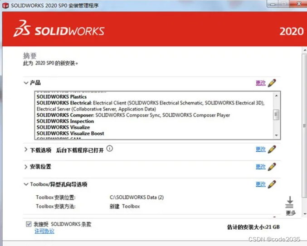The image size is (307, 246).
Task: Click the pencil icon for Toolbox options
Action: click(272, 184)
